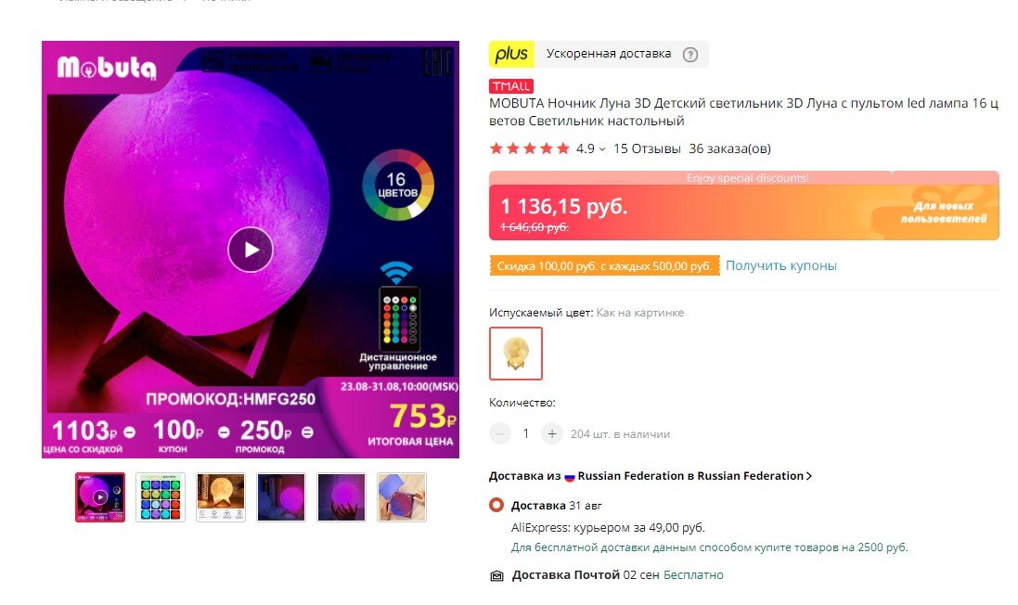1018x605 pixels.
Task: Click the help question mark next to Ускоренная доставка
Action: [690, 55]
